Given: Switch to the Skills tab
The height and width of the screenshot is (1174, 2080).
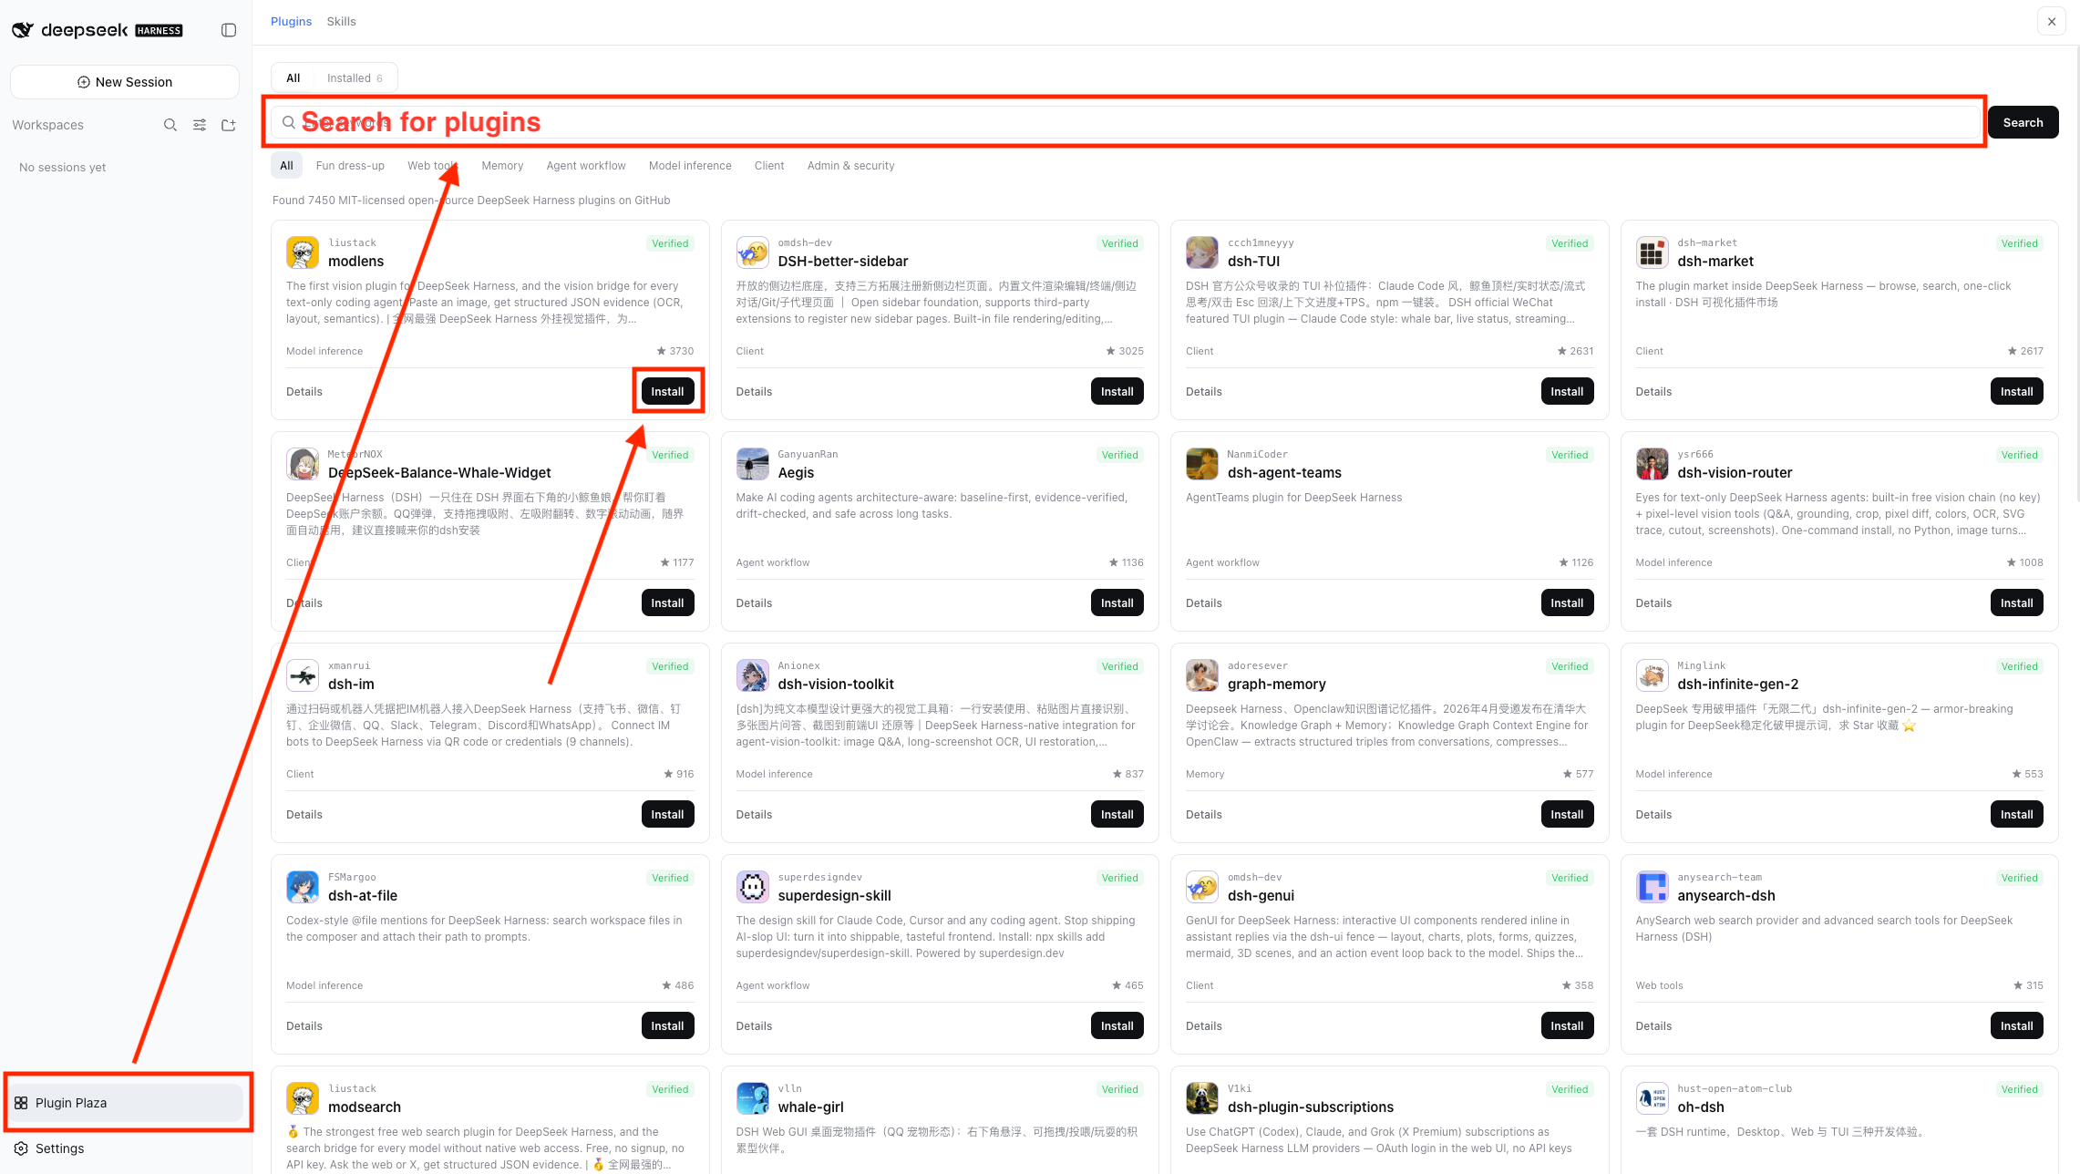Looking at the screenshot, I should tap(341, 22).
